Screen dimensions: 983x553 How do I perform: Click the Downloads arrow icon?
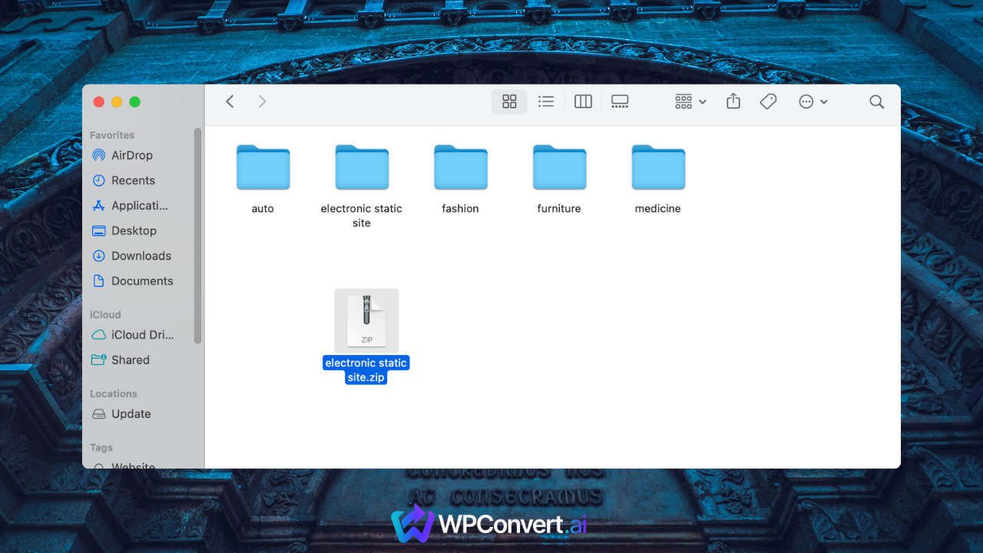pos(98,256)
